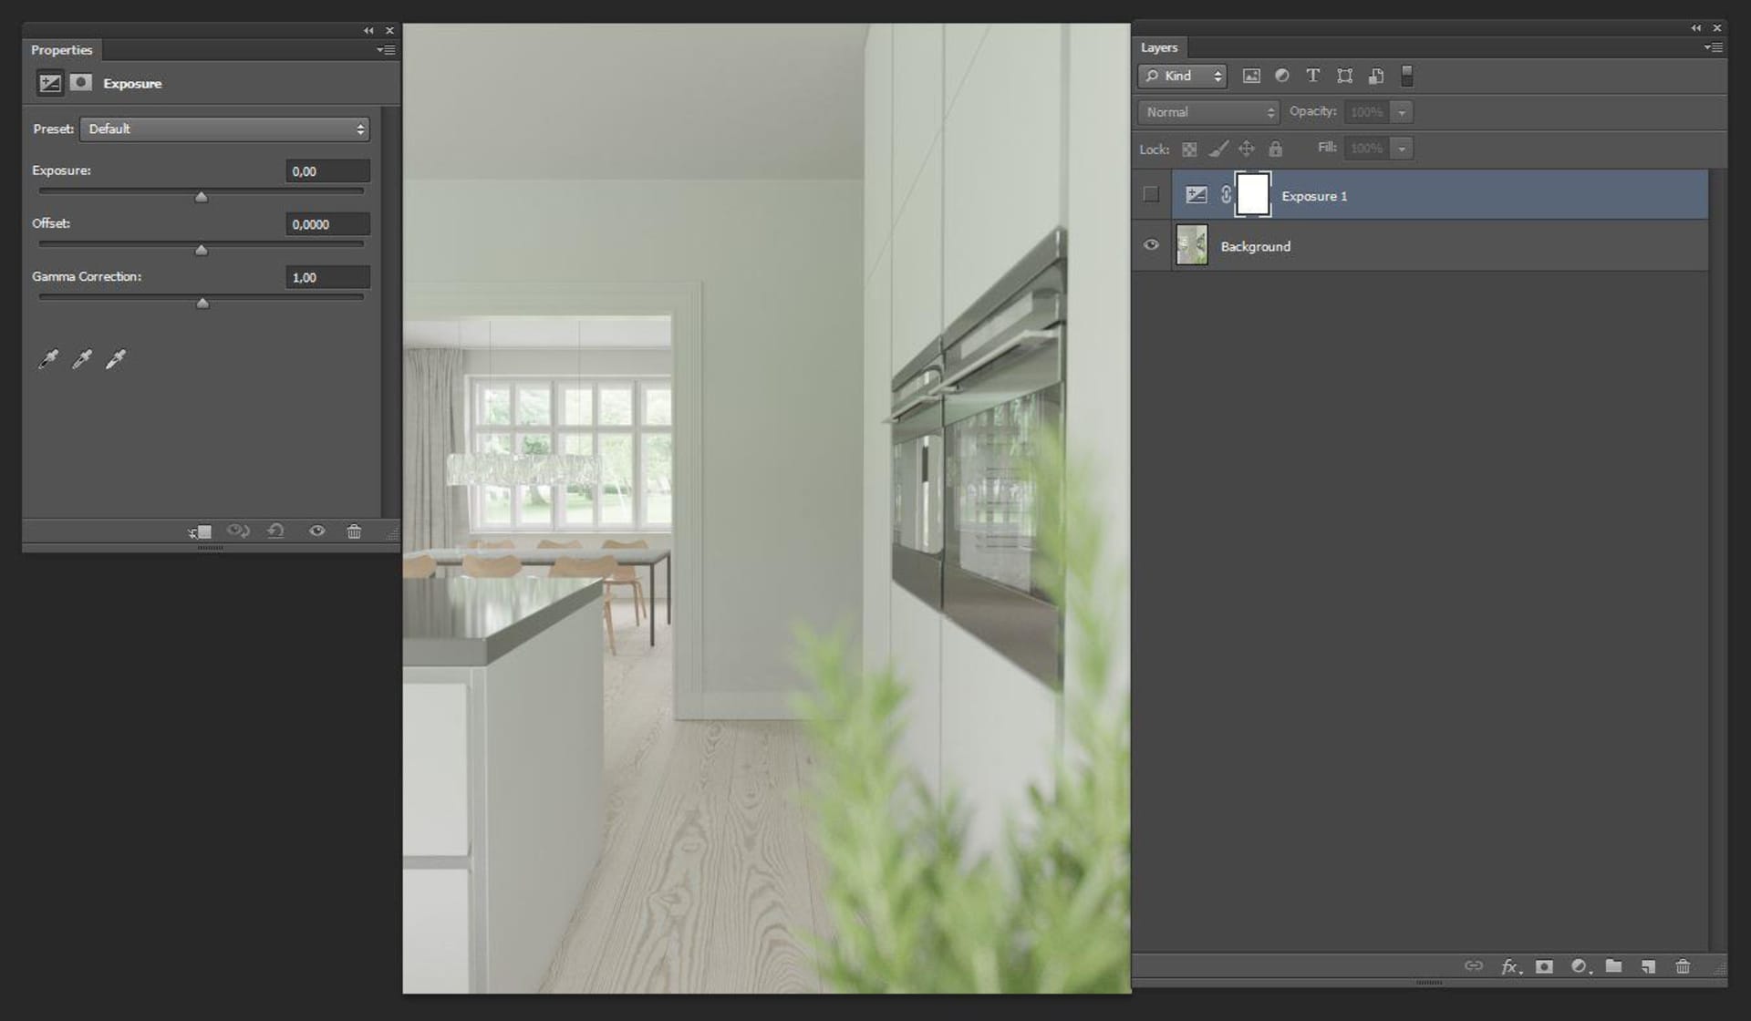This screenshot has height=1021, width=1751.
Task: Click the Exposure 1 adjustment thumbnail icon
Action: [x=1196, y=194]
